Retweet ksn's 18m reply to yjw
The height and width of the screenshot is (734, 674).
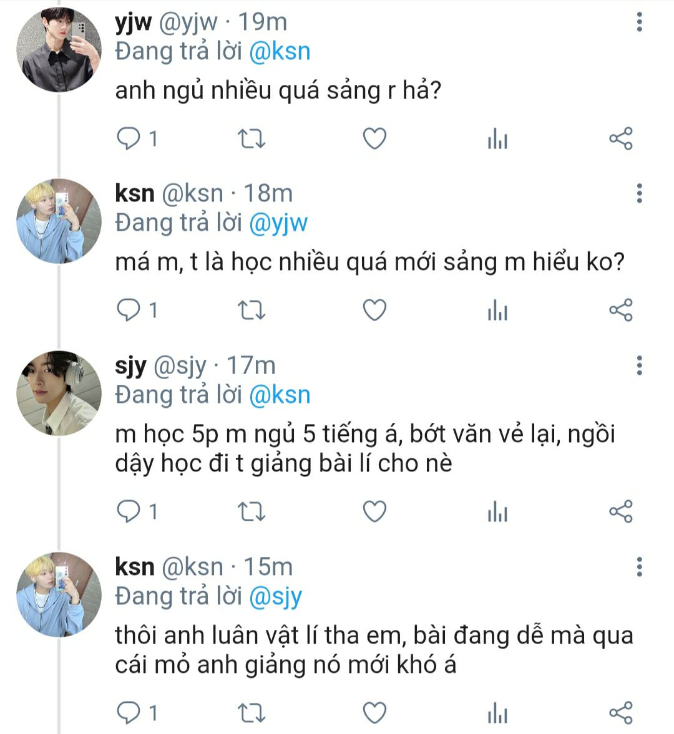[x=252, y=310]
